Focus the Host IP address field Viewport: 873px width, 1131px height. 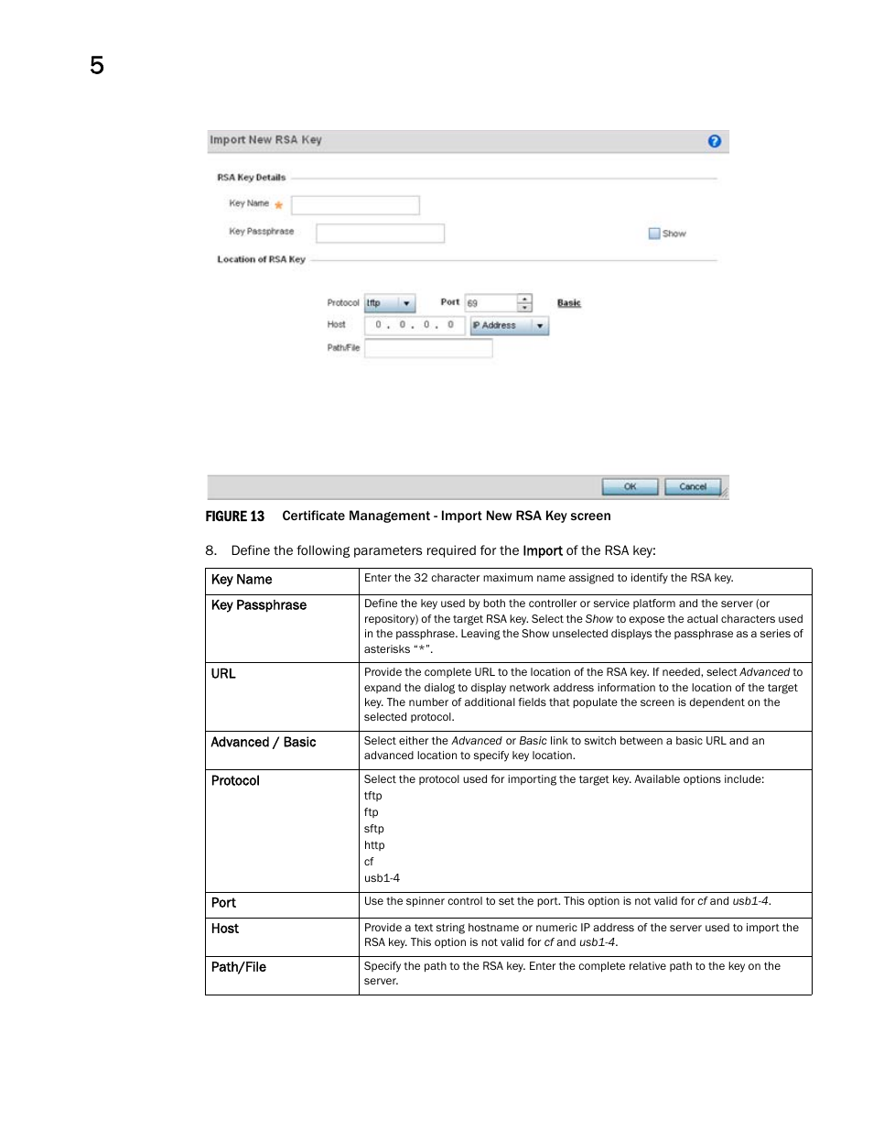pyautogui.click(x=415, y=325)
